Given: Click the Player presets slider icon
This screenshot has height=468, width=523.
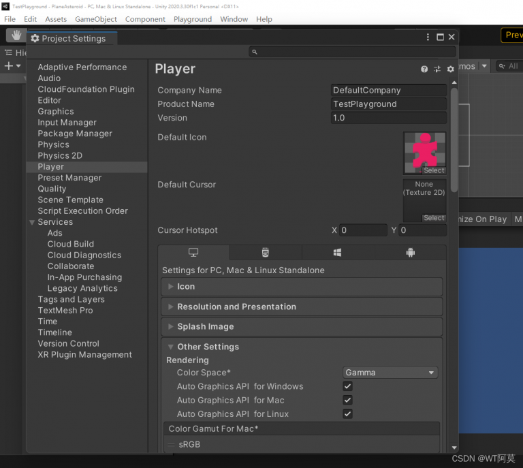Looking at the screenshot, I should pos(437,69).
